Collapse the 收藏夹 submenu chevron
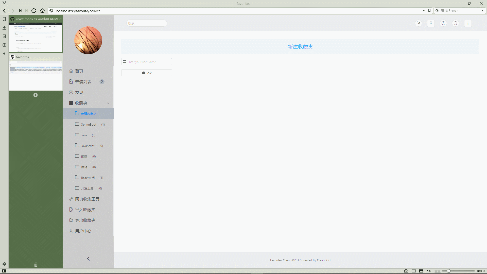Screen dimensions: 487x274 [108, 103]
